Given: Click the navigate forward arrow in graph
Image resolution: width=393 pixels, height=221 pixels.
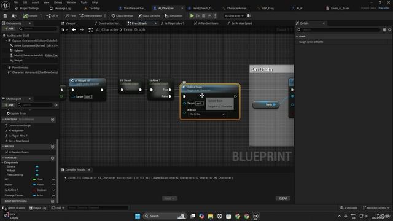Looking at the screenshot, I should (82, 30).
